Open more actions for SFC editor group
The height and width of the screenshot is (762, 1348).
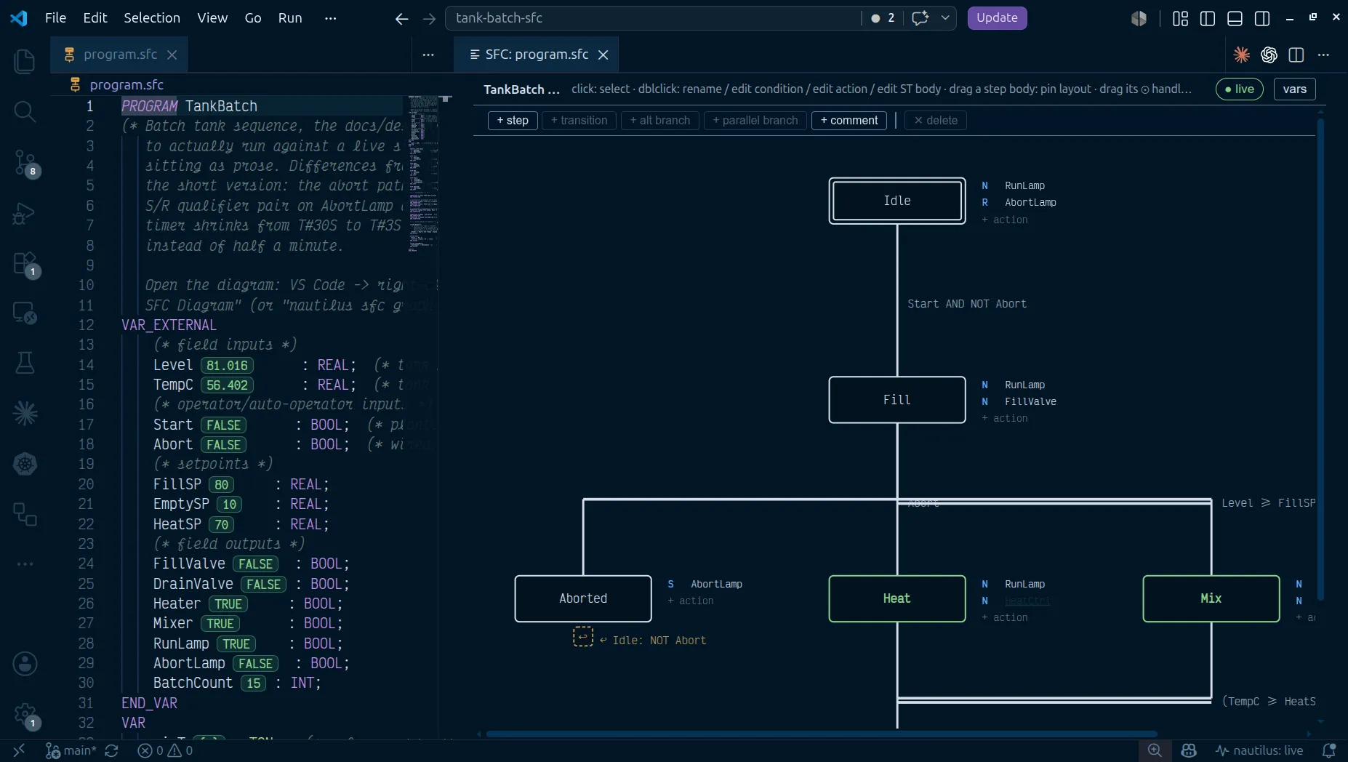pos(1323,55)
